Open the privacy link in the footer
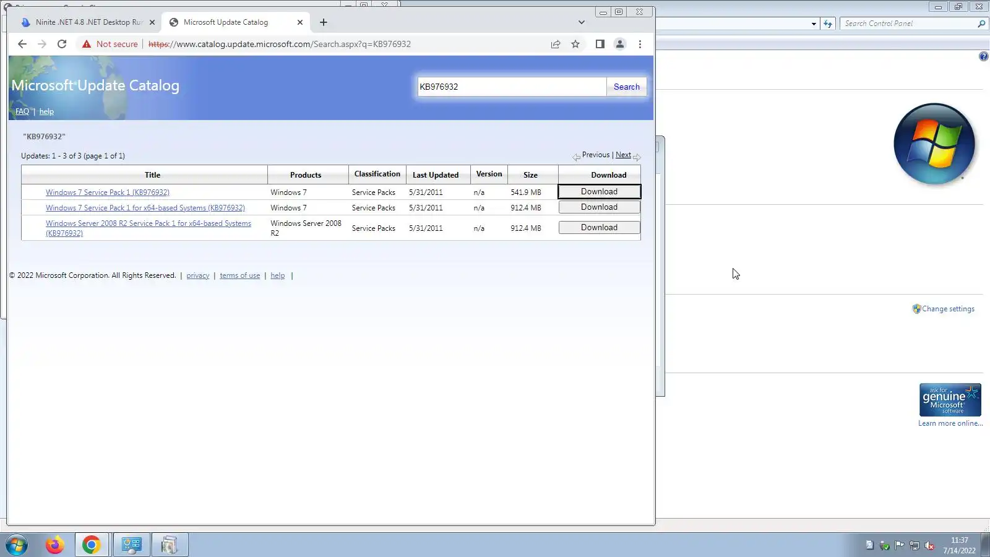This screenshot has width=990, height=557. pyautogui.click(x=198, y=275)
